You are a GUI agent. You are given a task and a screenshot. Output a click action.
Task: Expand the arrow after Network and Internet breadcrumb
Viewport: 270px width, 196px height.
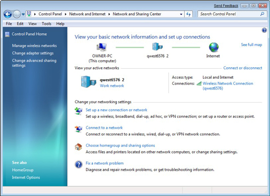[109, 14]
